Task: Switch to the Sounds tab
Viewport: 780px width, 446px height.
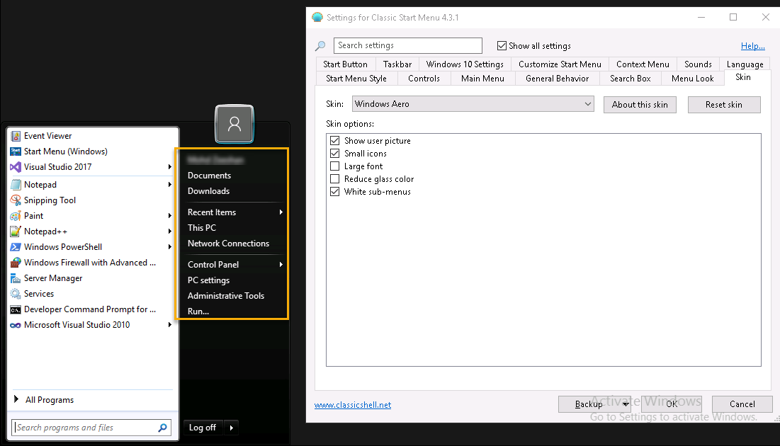Action: pos(698,64)
